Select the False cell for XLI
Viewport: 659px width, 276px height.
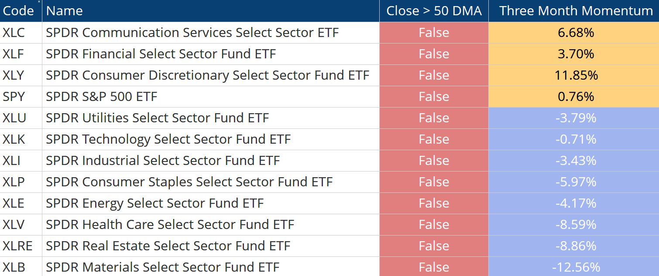(433, 161)
